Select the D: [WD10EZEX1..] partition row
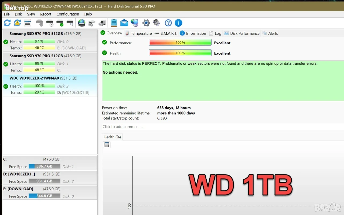The height and width of the screenshot is (215, 344). (x=50, y=178)
